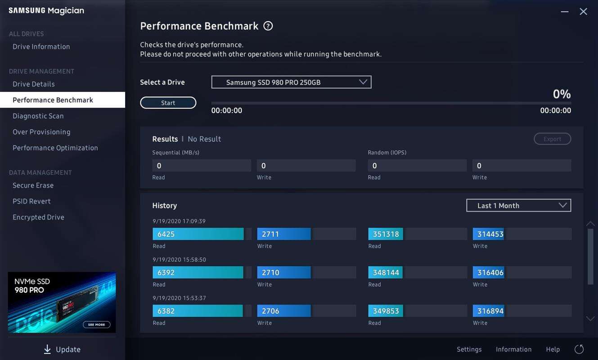Open the Select a Drive dropdown
The image size is (598, 360).
coord(291,82)
